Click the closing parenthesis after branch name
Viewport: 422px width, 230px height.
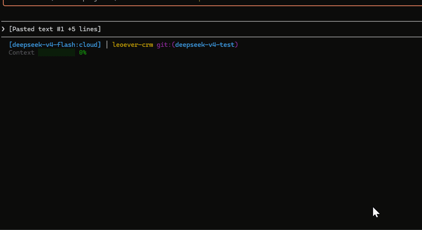237,44
